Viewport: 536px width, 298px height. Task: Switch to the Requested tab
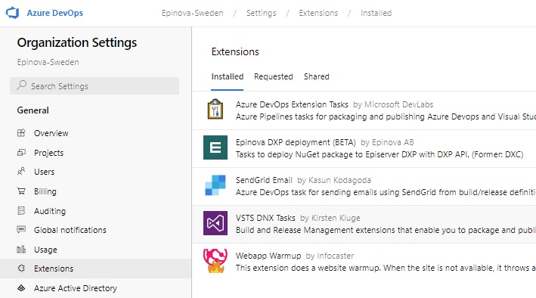[274, 76]
